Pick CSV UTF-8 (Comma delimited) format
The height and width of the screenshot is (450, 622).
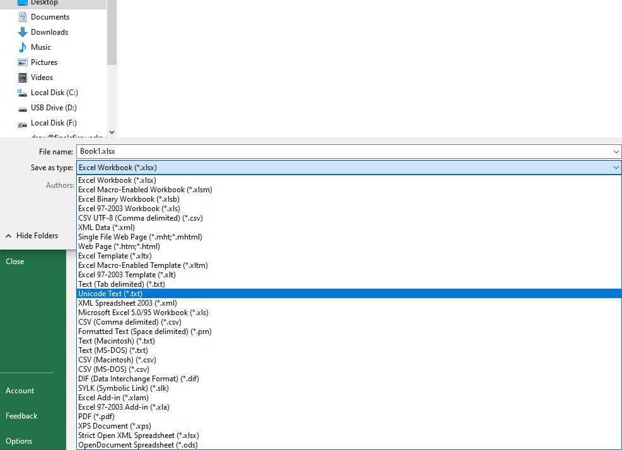pyautogui.click(x=348, y=218)
